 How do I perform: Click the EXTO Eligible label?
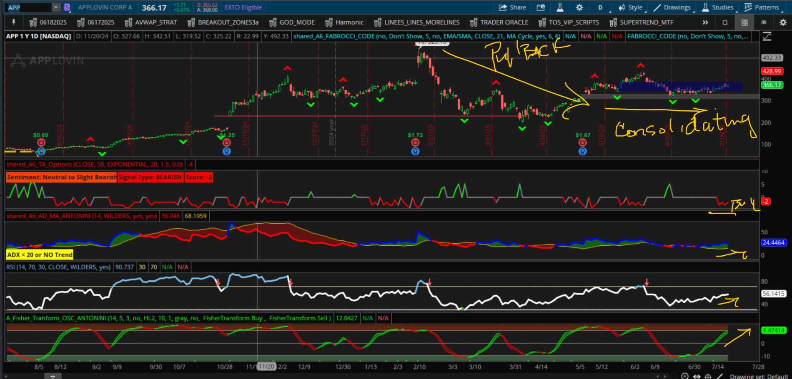click(243, 7)
